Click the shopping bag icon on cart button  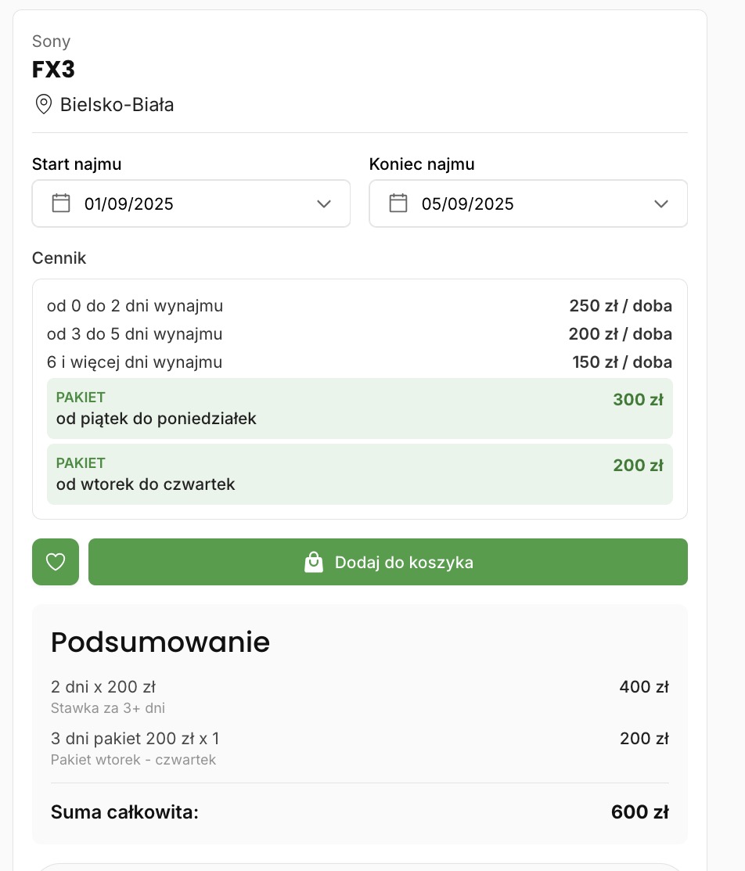click(314, 562)
